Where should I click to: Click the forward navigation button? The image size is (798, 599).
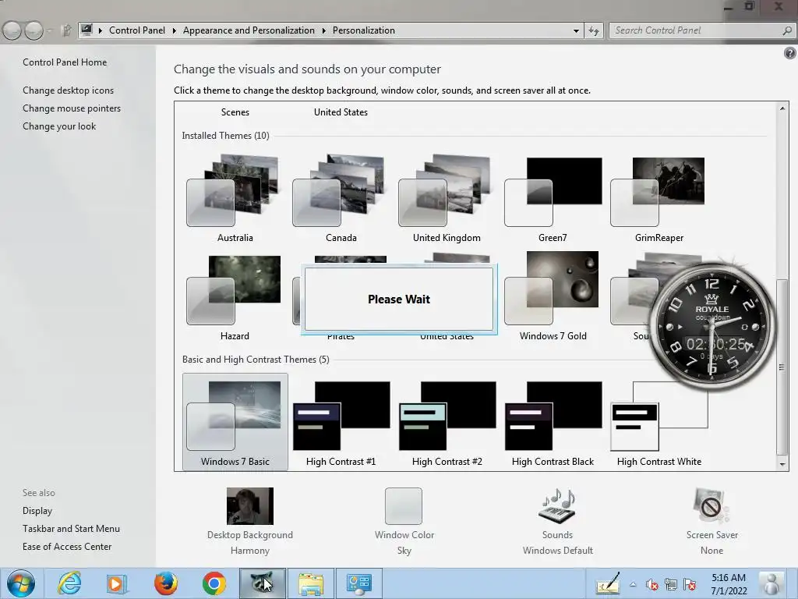pyautogui.click(x=34, y=30)
